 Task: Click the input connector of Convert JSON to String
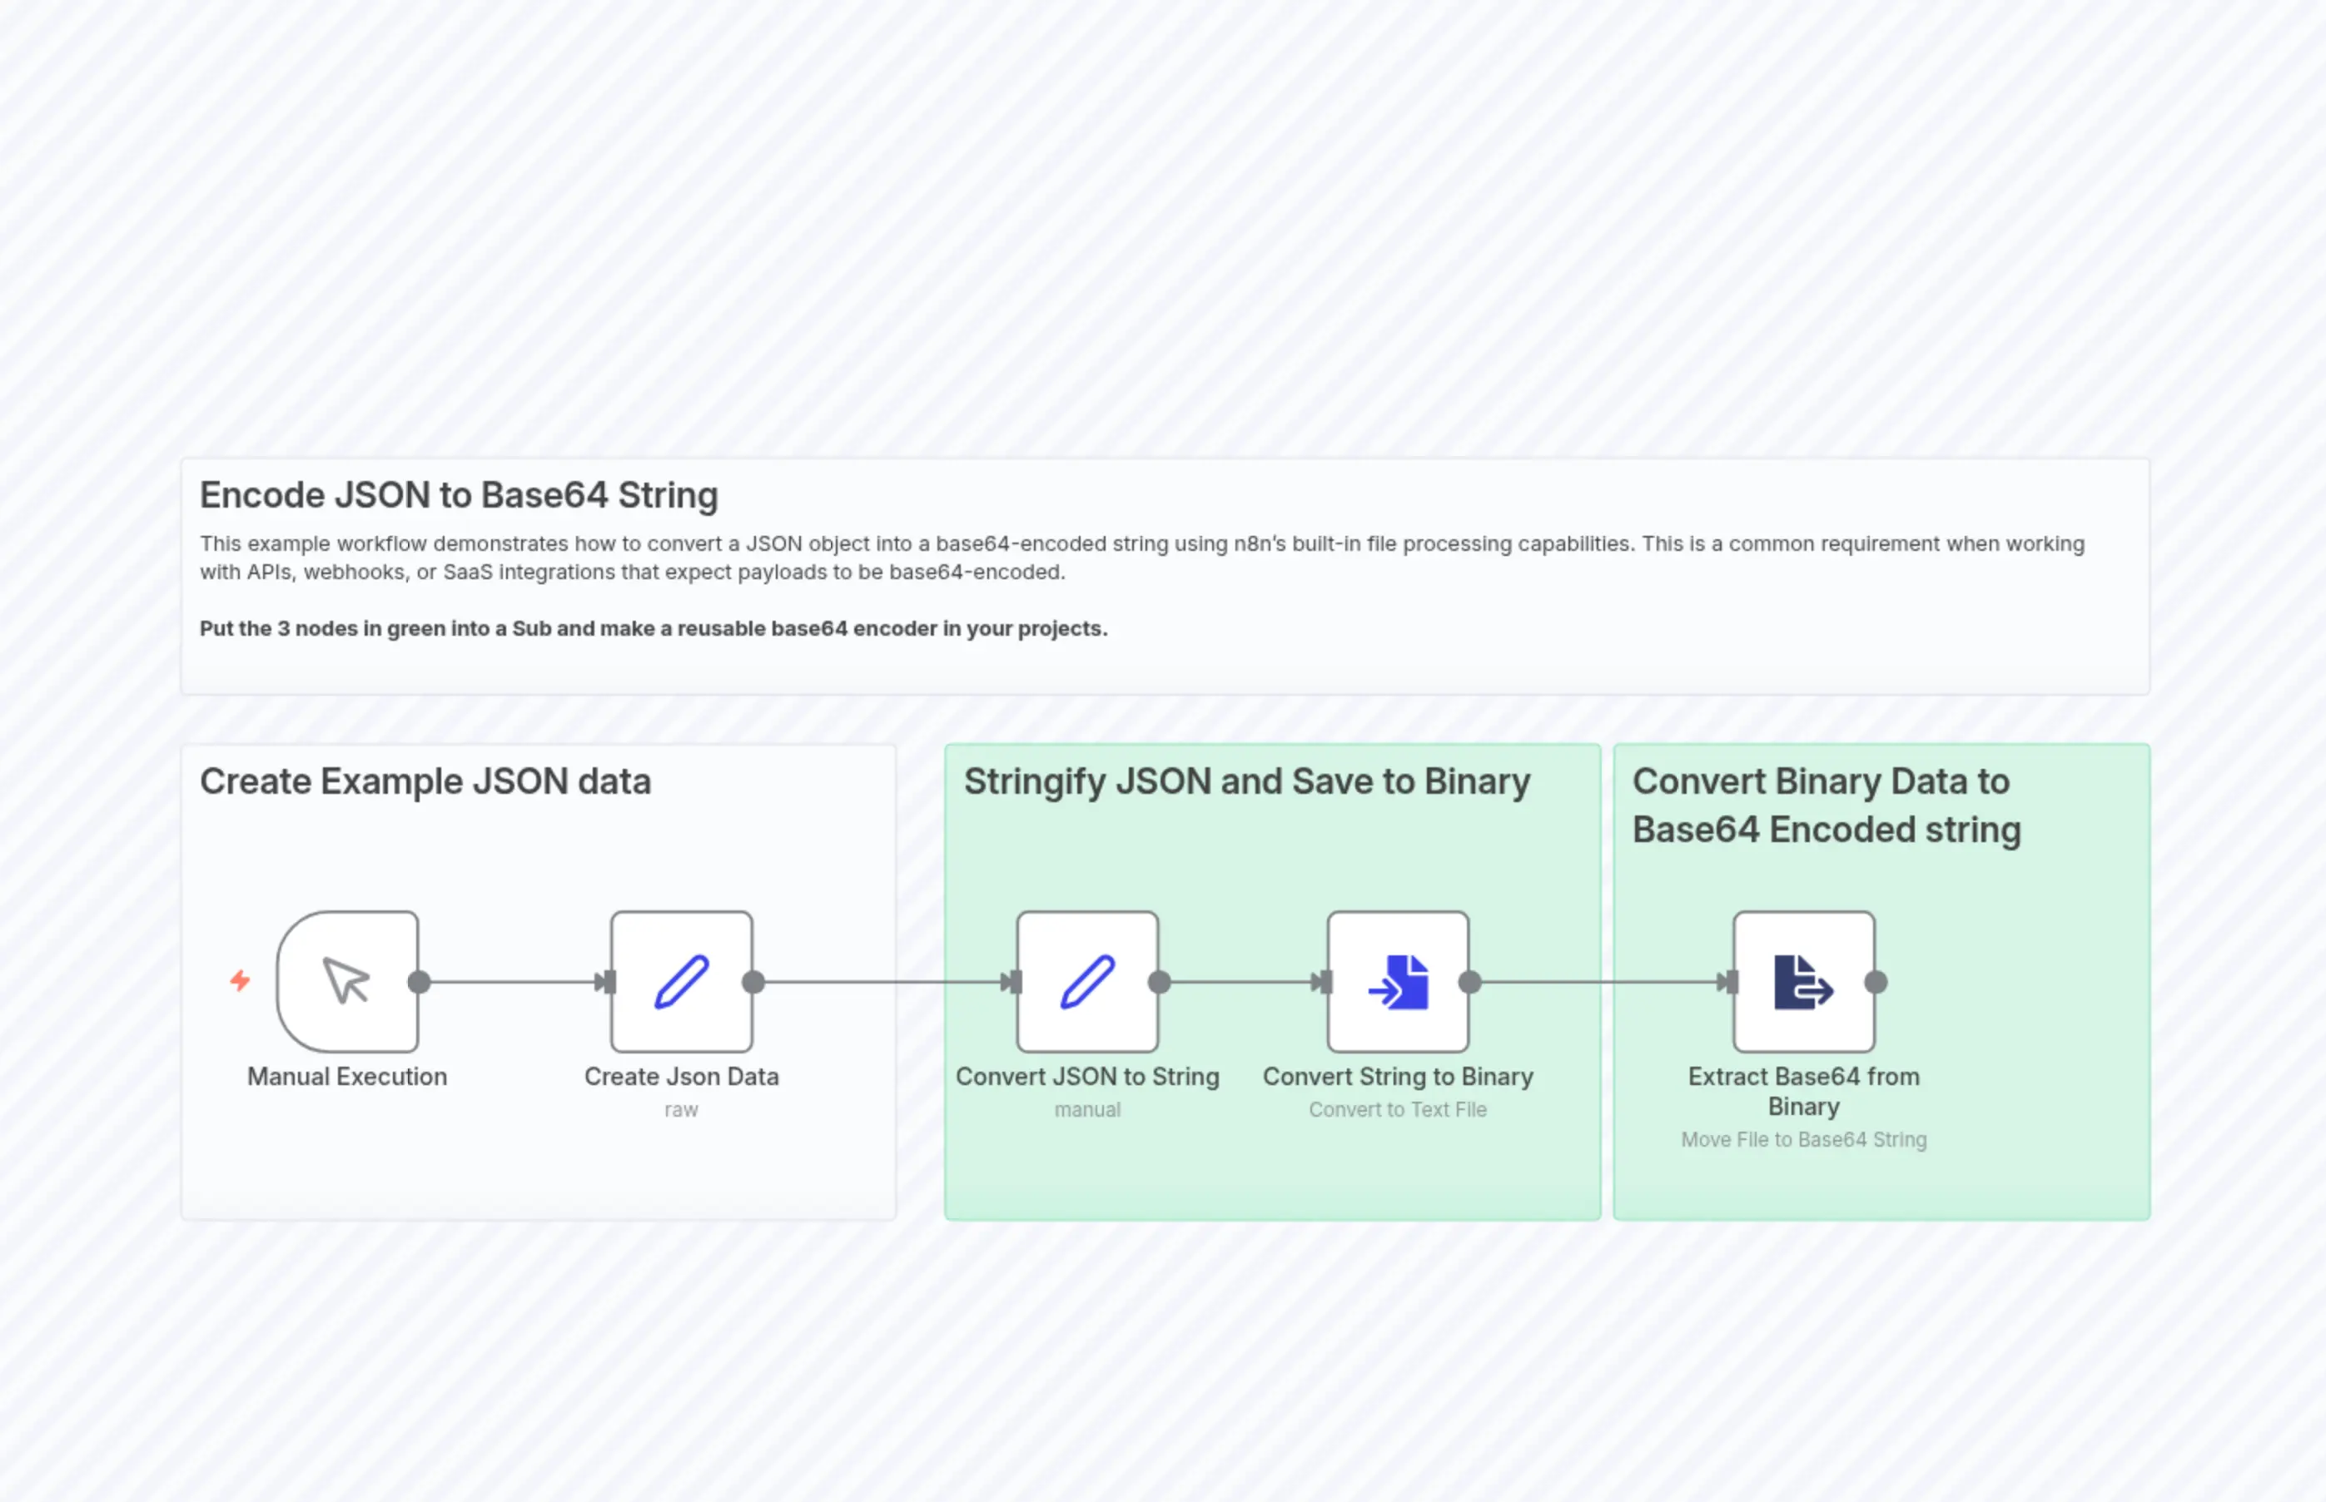coord(1013,981)
